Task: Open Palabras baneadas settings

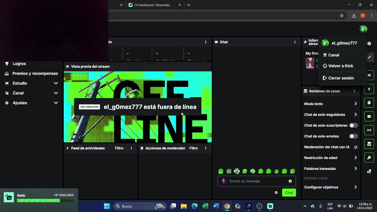Action: coord(330,168)
